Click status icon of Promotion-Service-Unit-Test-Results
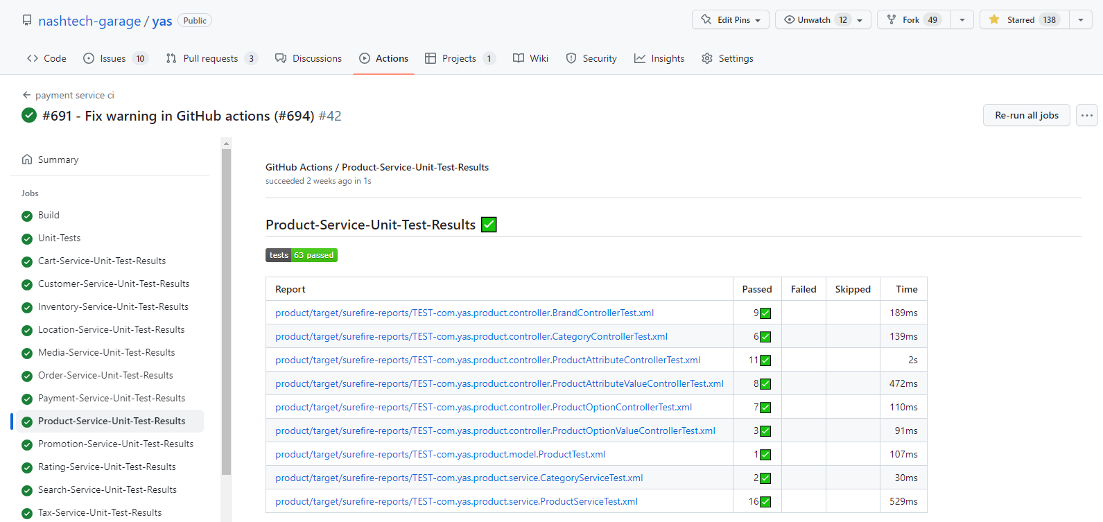1103x522 pixels. point(27,444)
